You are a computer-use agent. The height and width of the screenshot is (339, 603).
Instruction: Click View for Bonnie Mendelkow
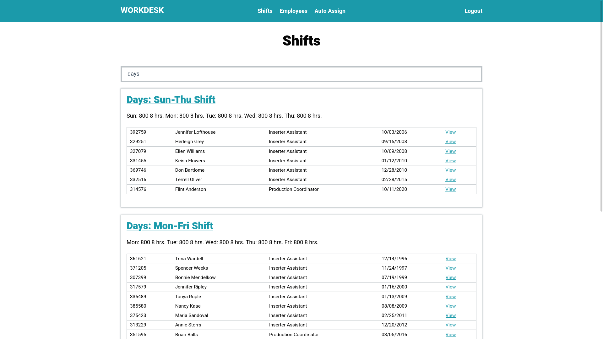pyautogui.click(x=450, y=277)
